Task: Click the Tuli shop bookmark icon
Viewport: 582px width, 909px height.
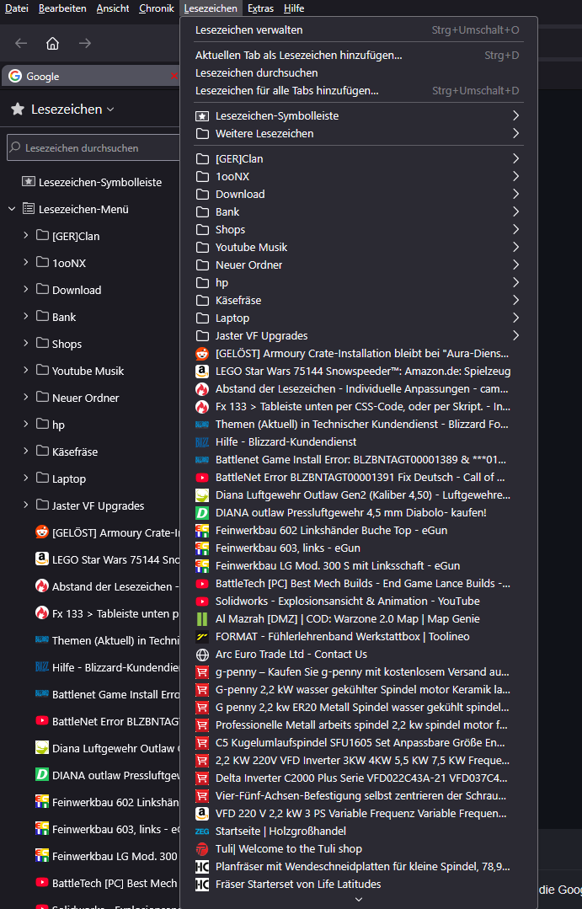Action: click(x=202, y=848)
